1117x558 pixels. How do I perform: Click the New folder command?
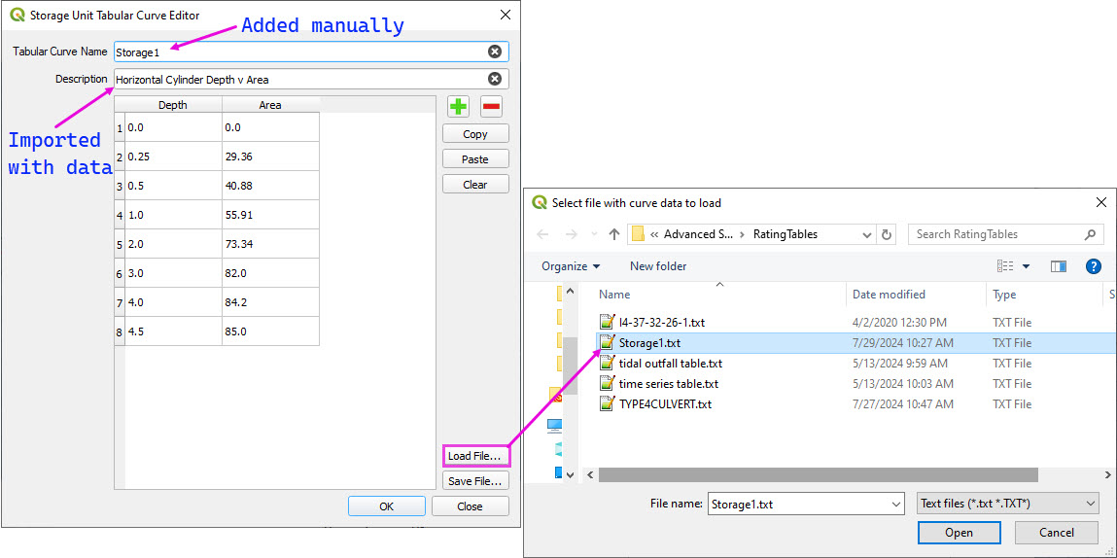point(658,266)
